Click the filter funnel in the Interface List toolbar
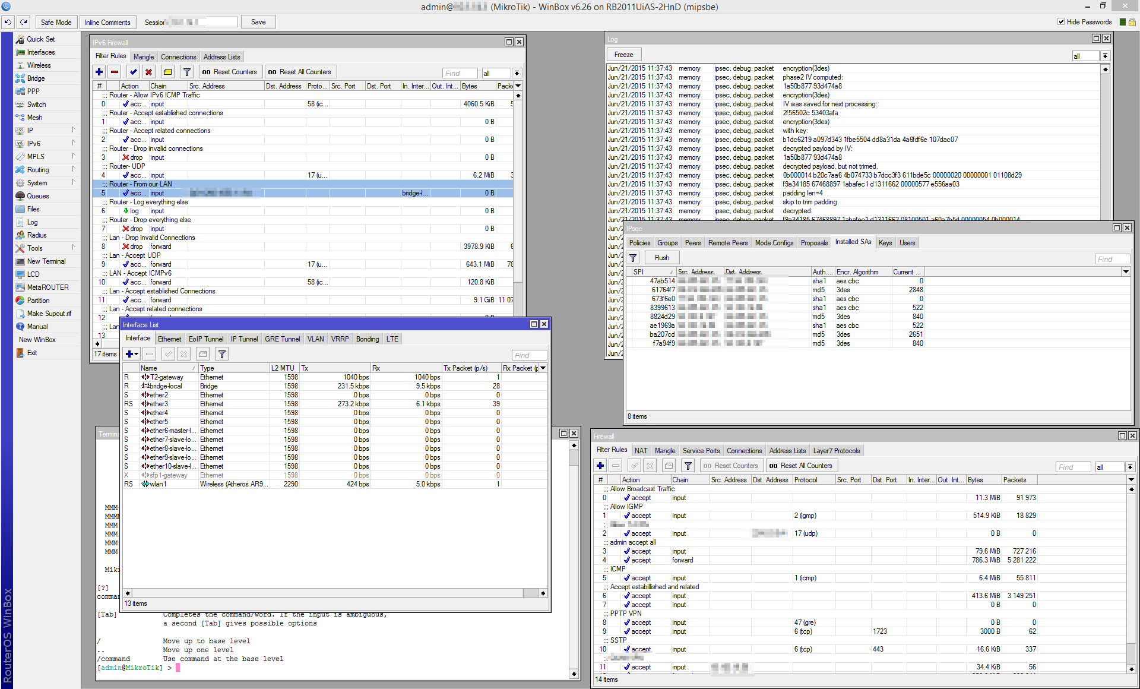Screen dimensions: 1140x689 click(x=222, y=354)
